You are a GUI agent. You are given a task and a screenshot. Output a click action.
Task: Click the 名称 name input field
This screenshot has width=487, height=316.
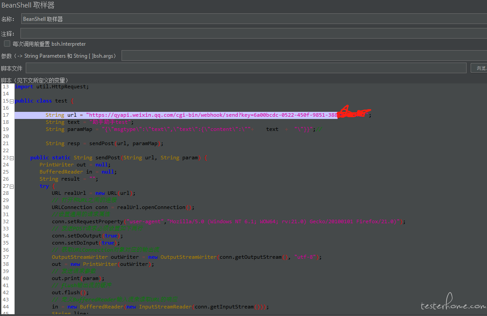(254, 19)
